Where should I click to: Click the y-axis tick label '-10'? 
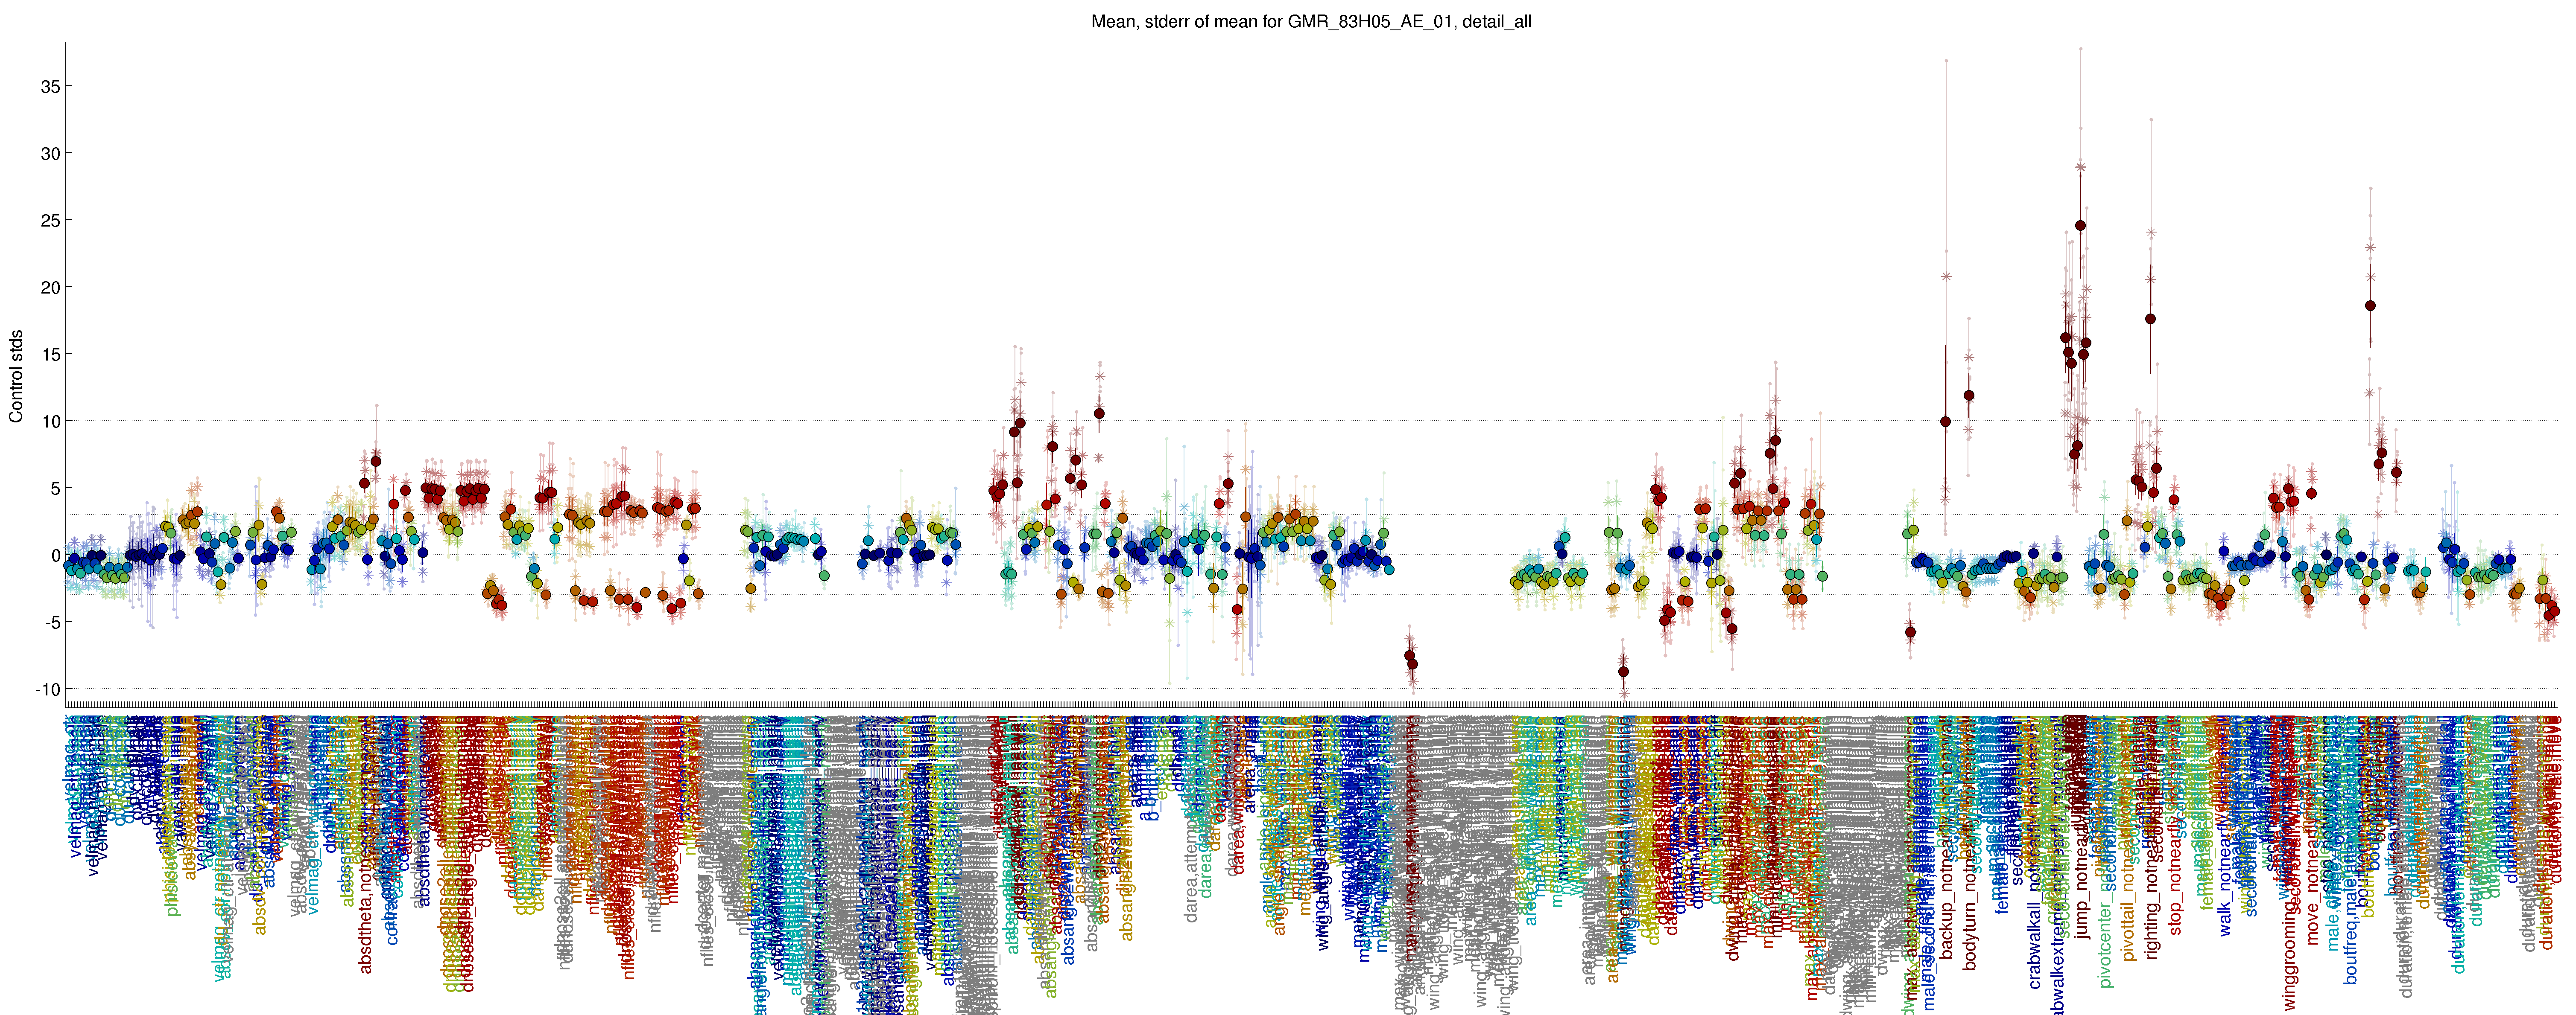pos(48,689)
